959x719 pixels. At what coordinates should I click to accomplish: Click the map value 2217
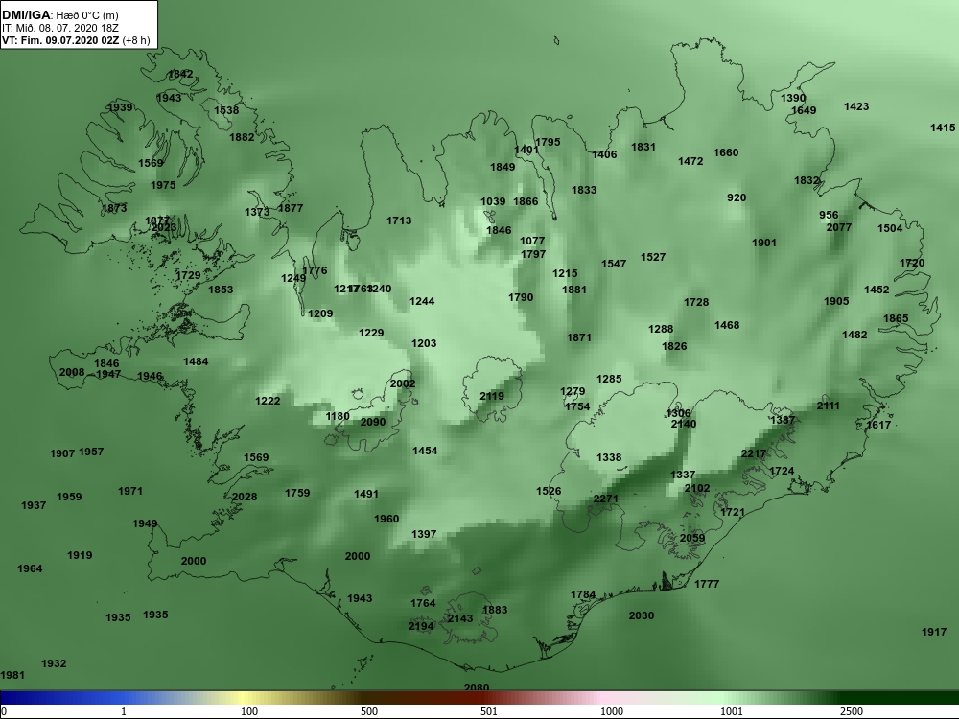click(753, 453)
